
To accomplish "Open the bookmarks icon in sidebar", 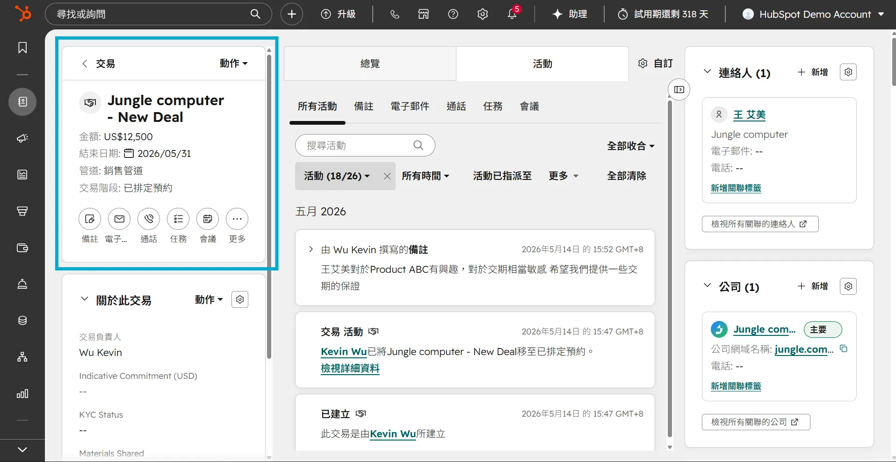I will pyautogui.click(x=22, y=48).
